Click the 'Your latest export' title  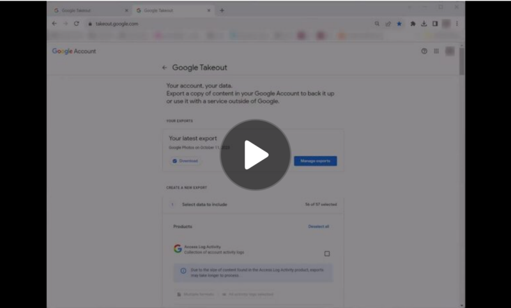(193, 139)
